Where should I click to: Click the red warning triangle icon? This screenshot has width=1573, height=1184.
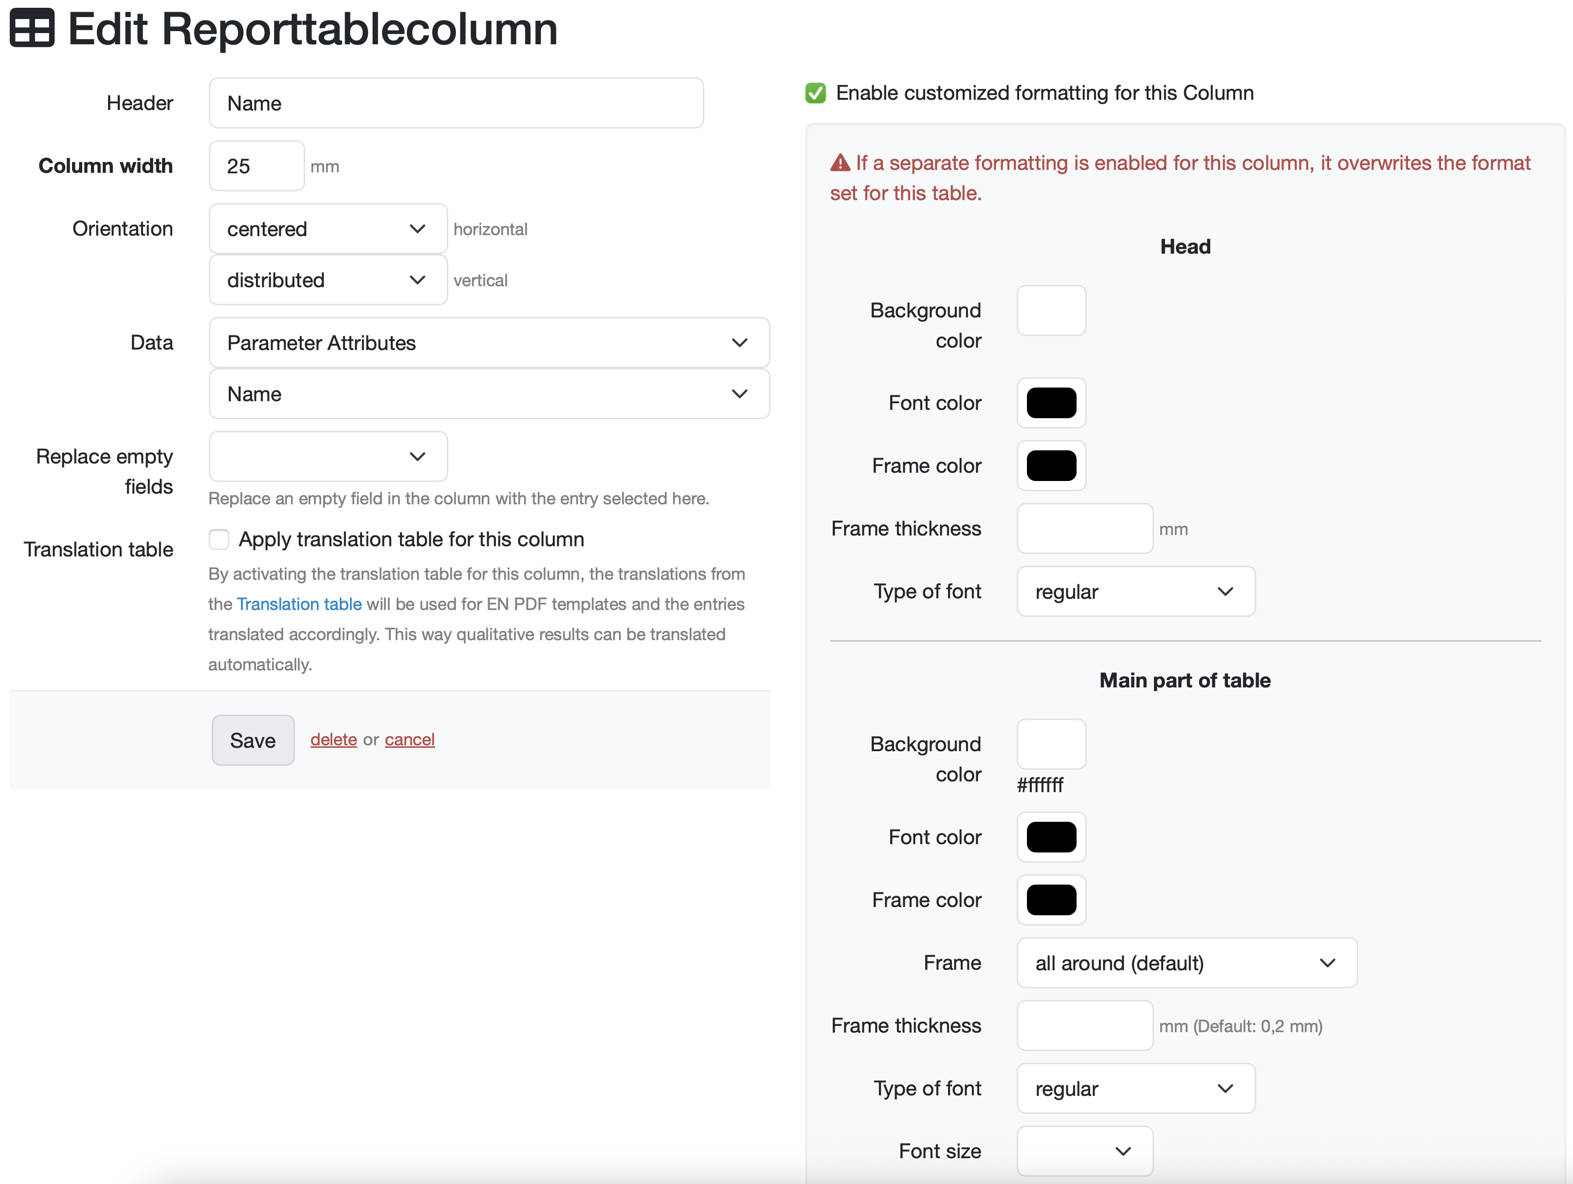pyautogui.click(x=840, y=163)
